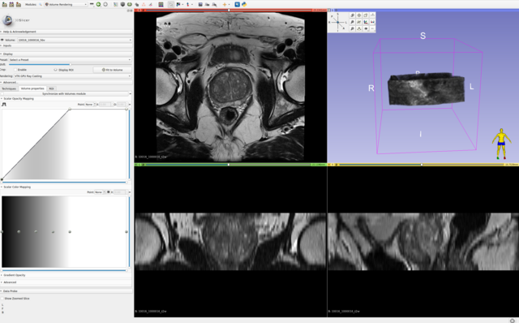Open the Extensions Manager icon
The image size is (519, 323).
238,4
